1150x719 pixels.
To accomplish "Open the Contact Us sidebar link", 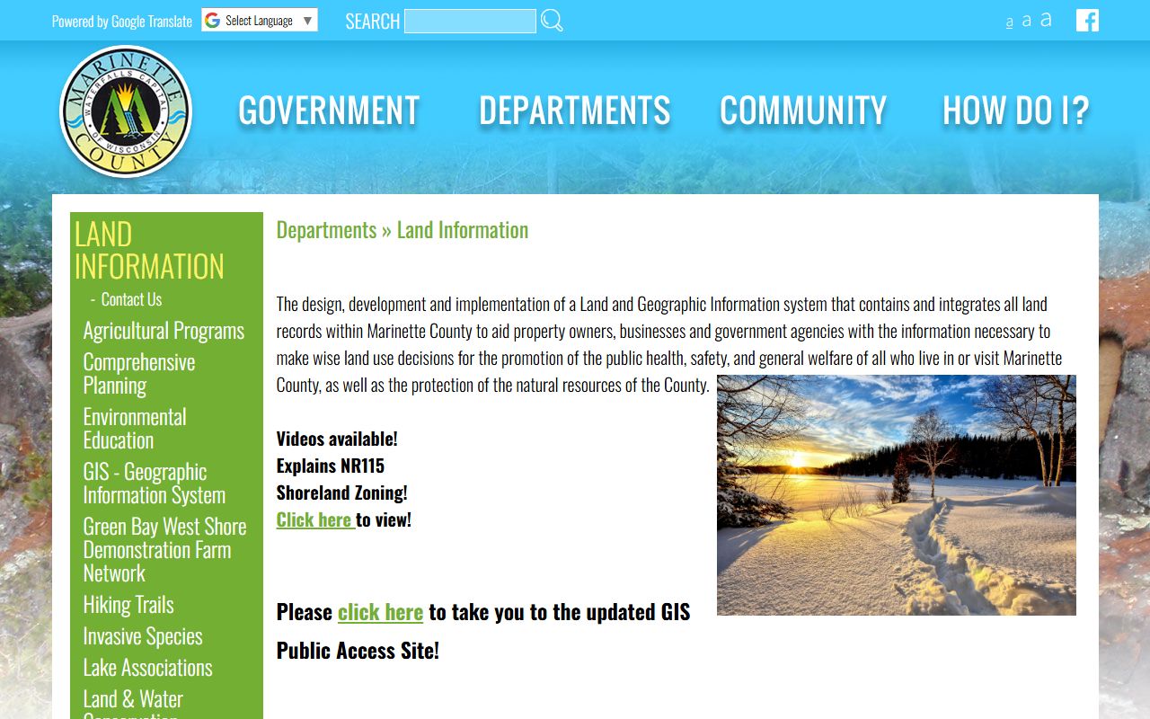I will [131, 299].
